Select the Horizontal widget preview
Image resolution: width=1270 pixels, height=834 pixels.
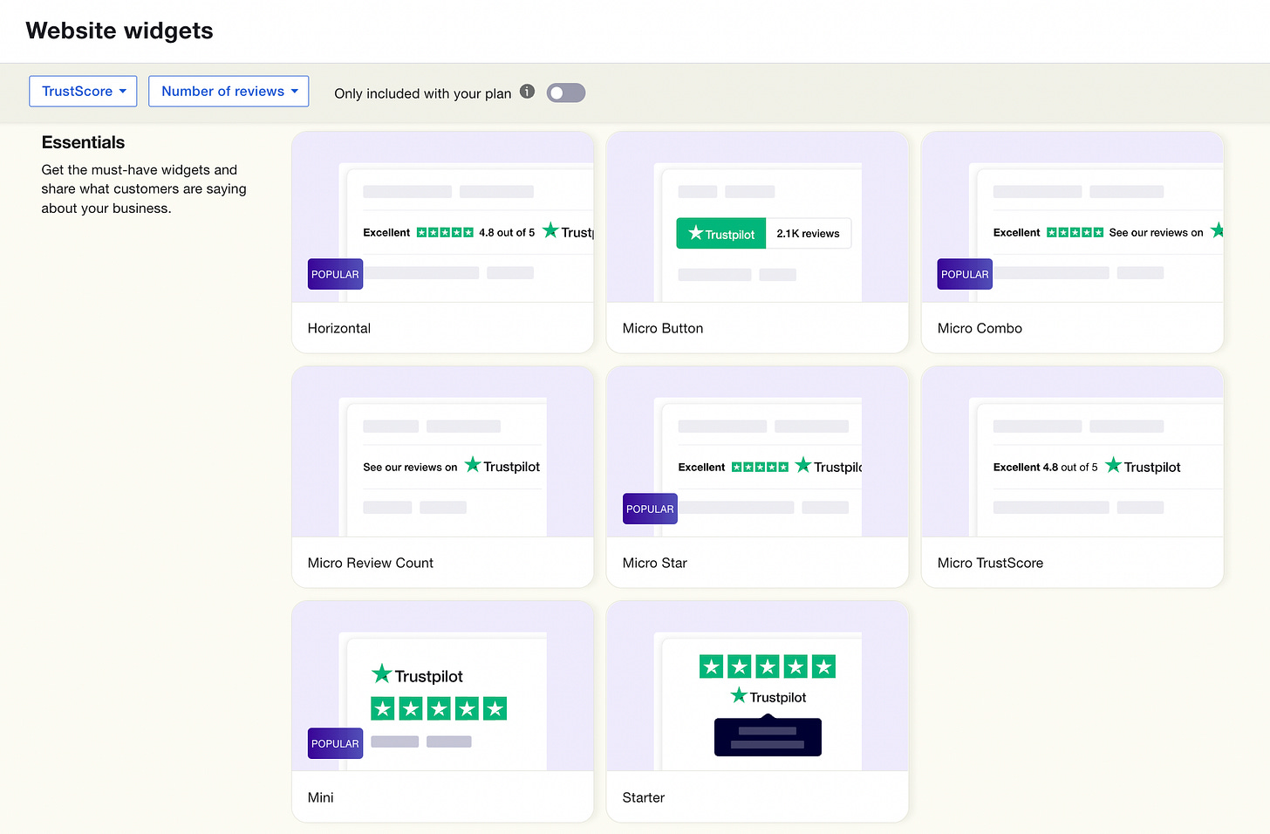[443, 217]
